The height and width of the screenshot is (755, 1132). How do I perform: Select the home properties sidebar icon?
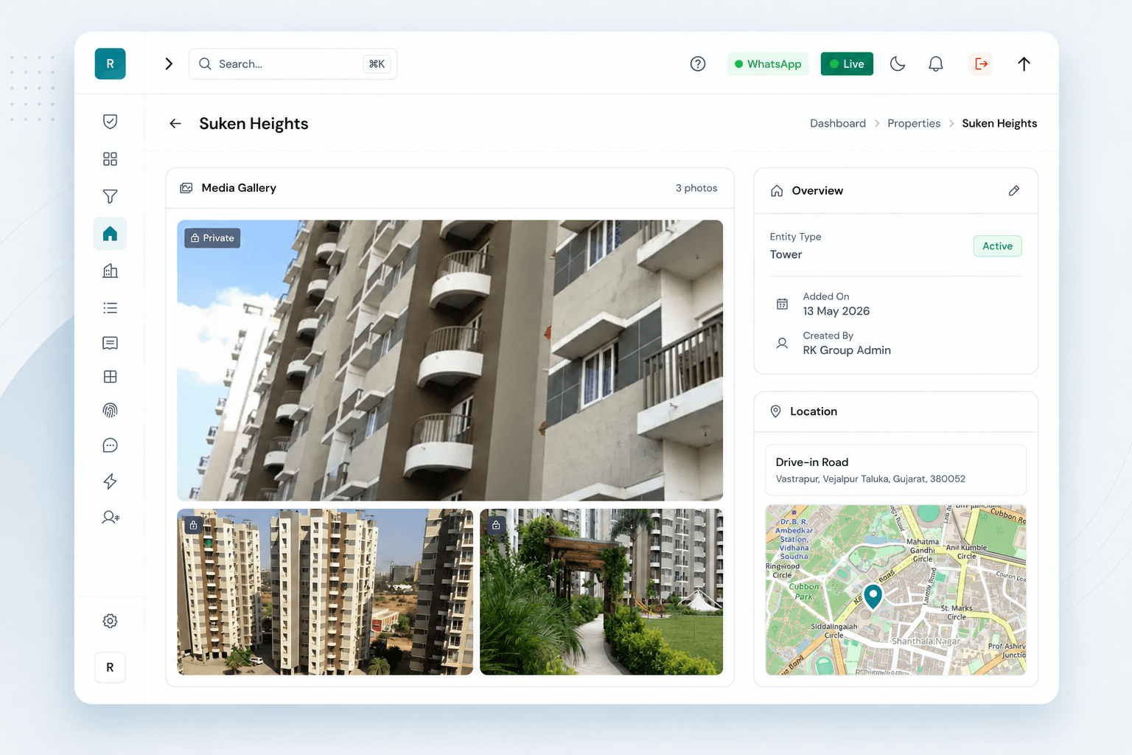(x=110, y=234)
